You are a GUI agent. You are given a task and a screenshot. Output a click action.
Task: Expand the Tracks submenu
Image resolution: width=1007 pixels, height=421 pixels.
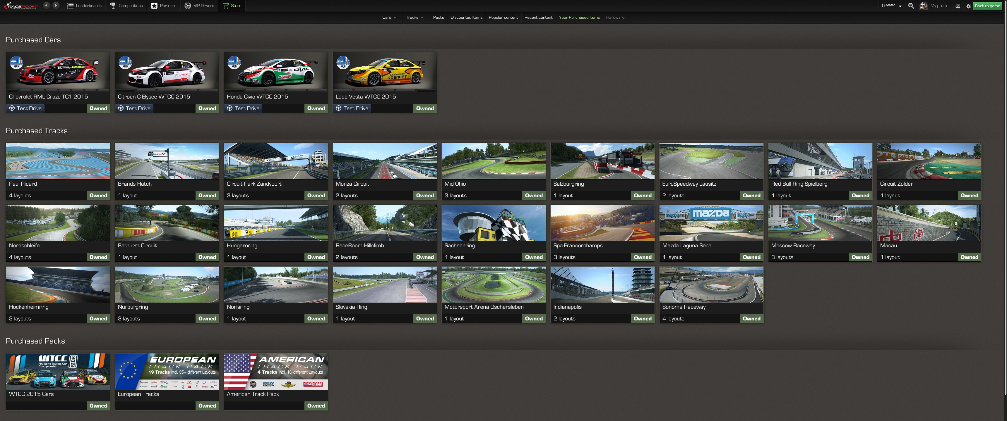coord(415,17)
